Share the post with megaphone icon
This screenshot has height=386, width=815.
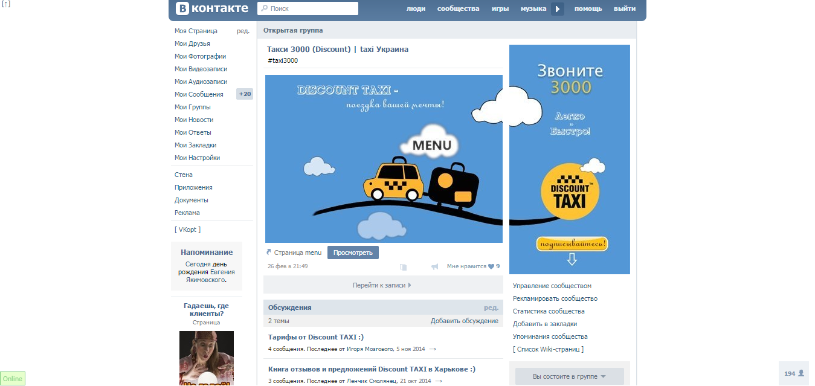(434, 266)
